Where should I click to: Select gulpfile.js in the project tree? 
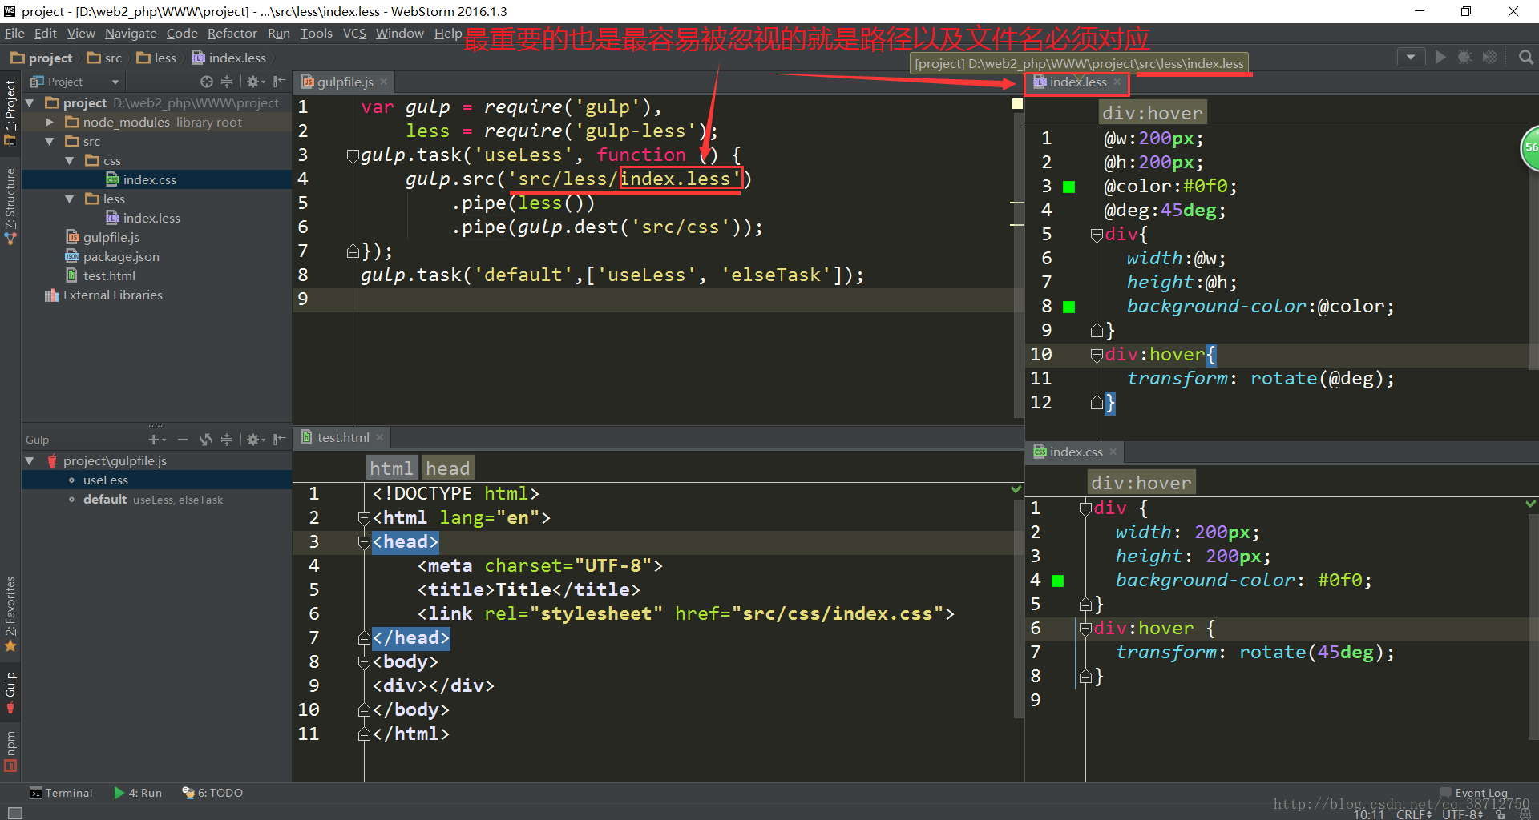[x=111, y=237]
